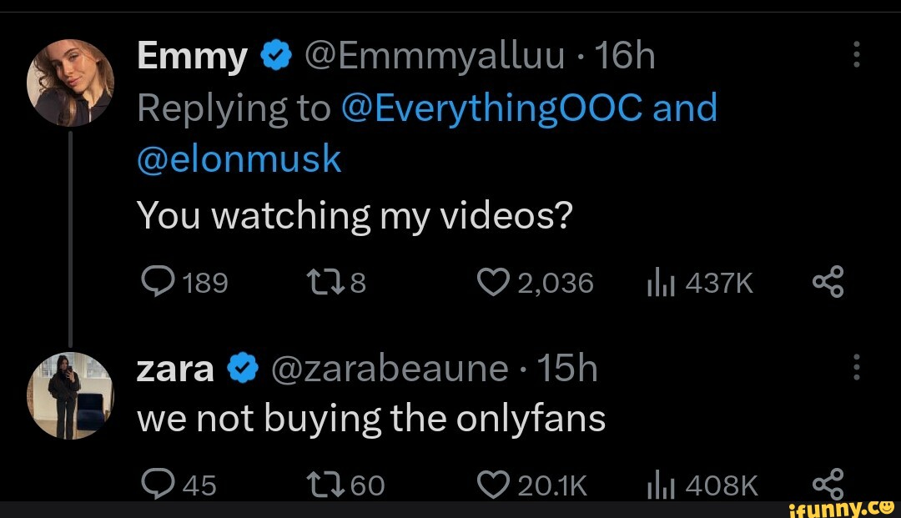
Task: Open the @elonmusk mention link
Action: pos(239,158)
